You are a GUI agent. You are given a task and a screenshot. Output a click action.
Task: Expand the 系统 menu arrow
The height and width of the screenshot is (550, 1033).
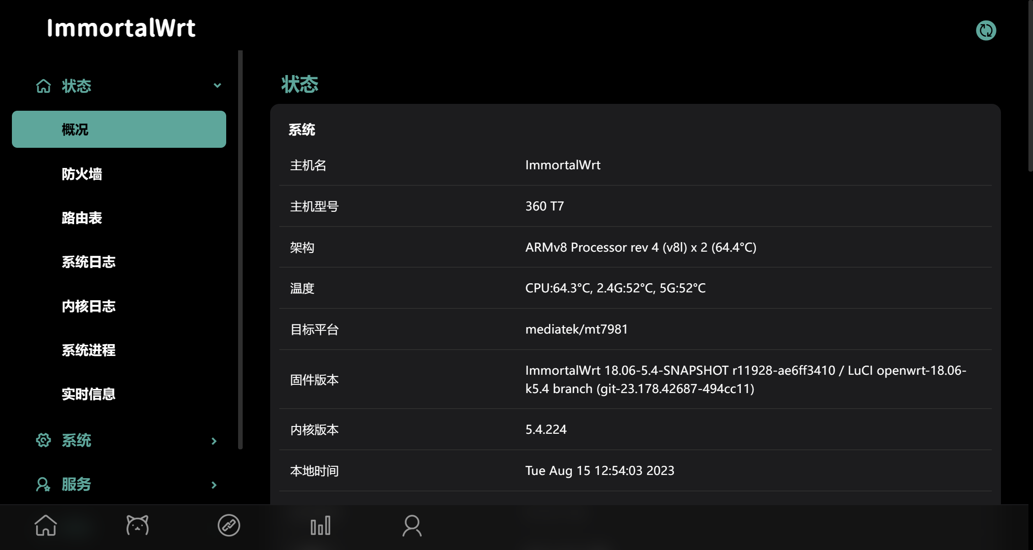tap(214, 441)
